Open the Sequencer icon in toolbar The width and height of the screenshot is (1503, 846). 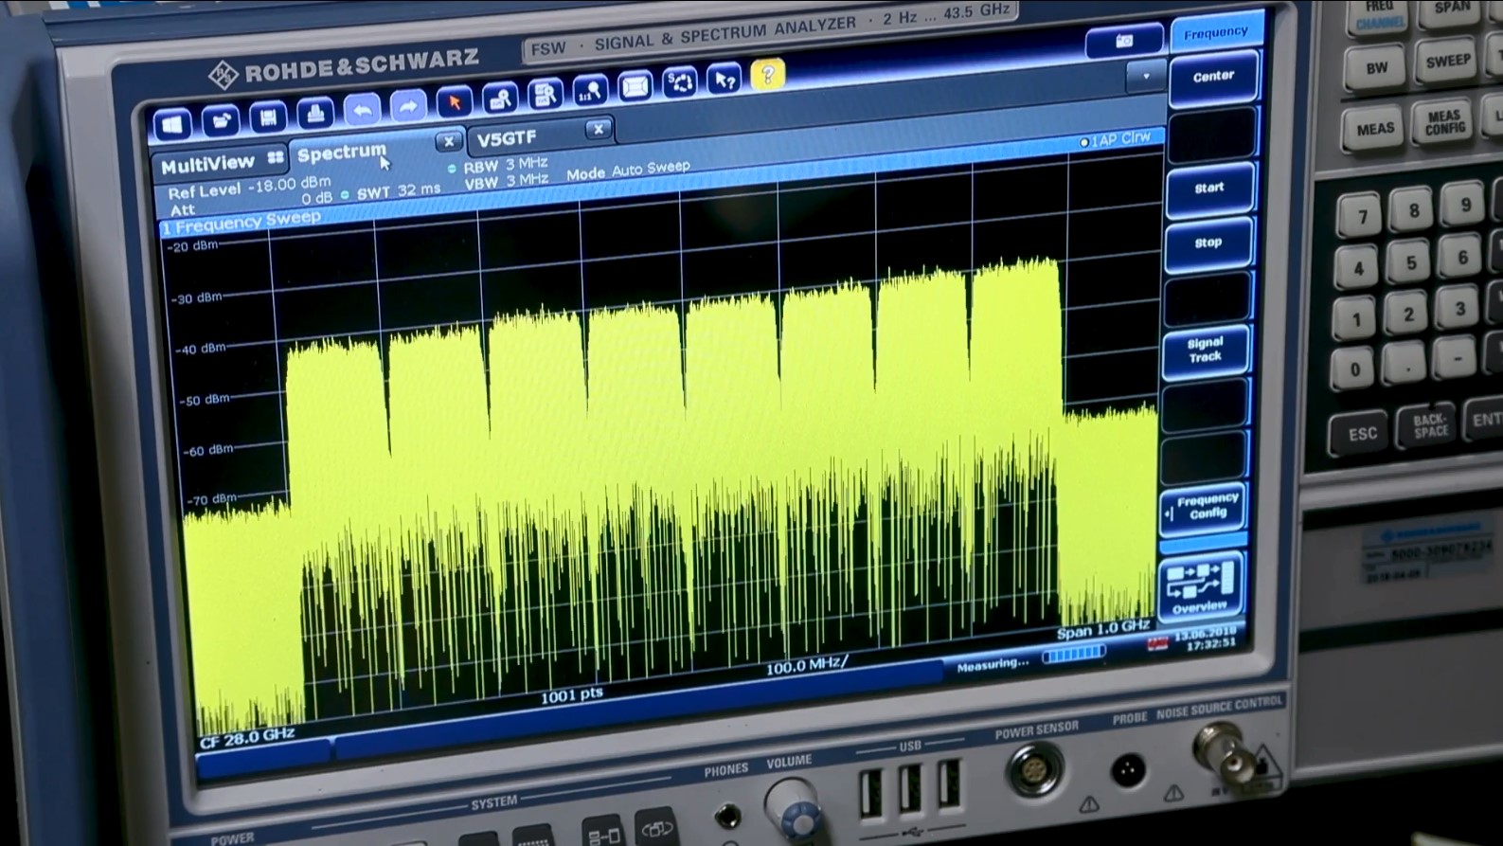coord(680,83)
